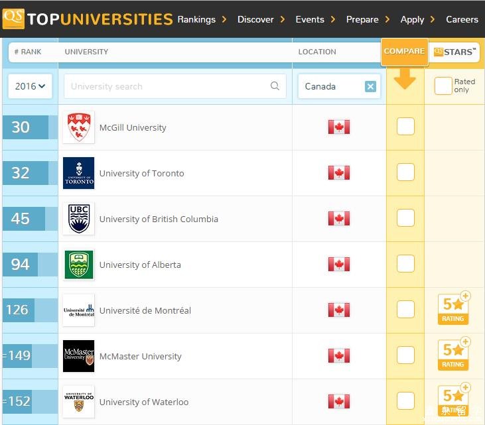
Task: Check compare box for McGill University
Action: tap(405, 126)
